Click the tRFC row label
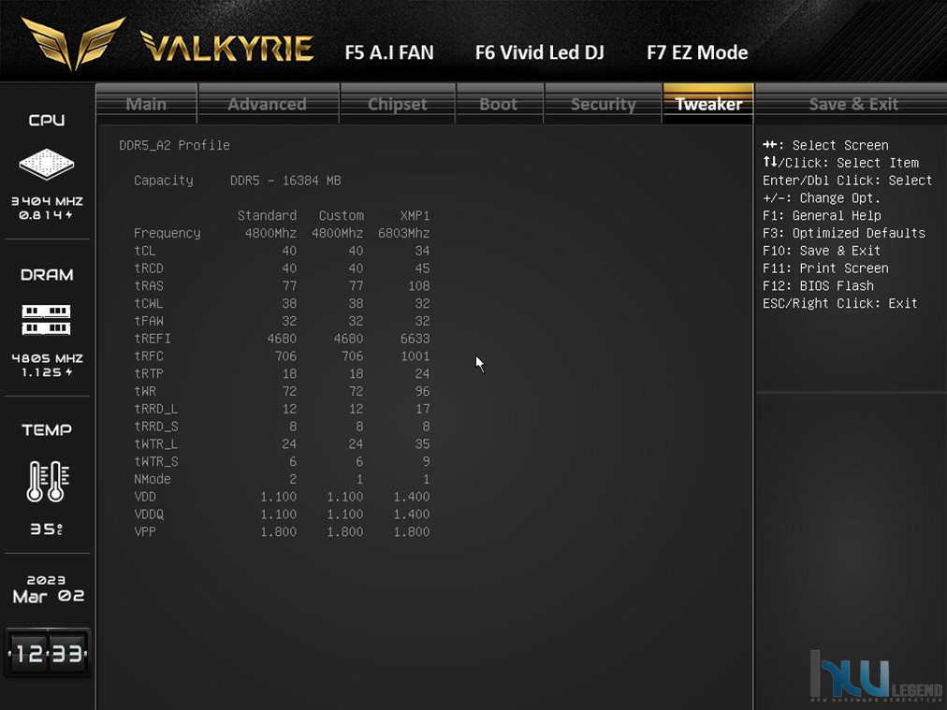This screenshot has height=710, width=947. [x=149, y=355]
